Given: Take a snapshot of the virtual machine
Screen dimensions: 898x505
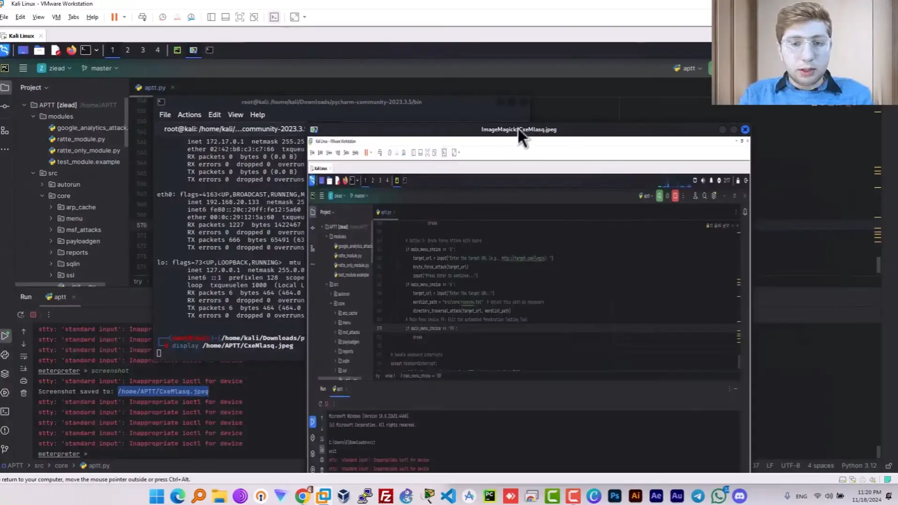Looking at the screenshot, I should pos(163,17).
